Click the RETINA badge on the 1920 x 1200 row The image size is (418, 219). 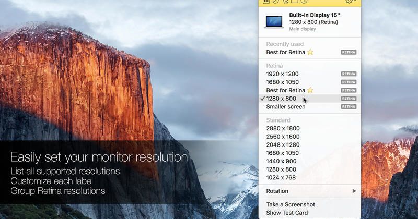pyautogui.click(x=349, y=74)
